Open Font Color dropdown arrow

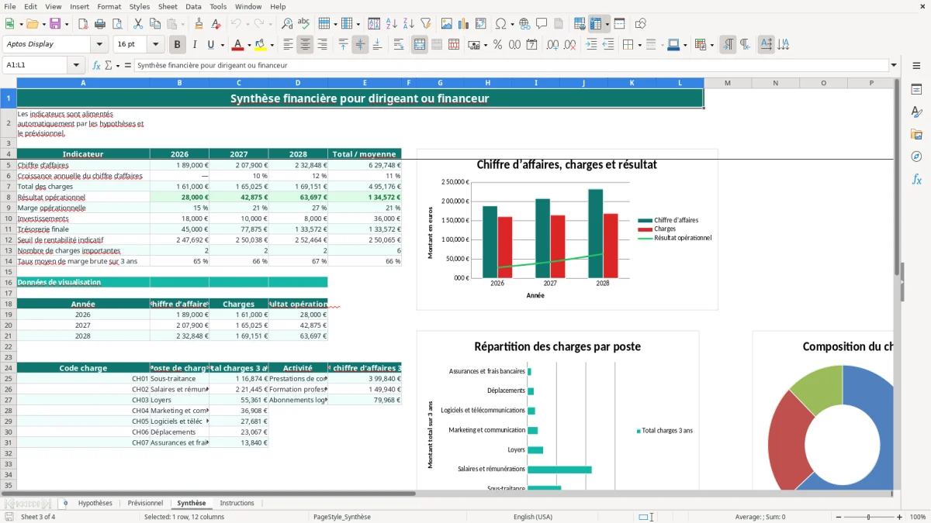(x=249, y=45)
